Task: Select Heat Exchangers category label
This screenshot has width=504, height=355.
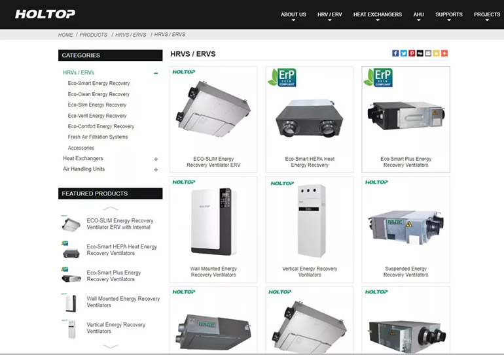Action: (x=83, y=158)
